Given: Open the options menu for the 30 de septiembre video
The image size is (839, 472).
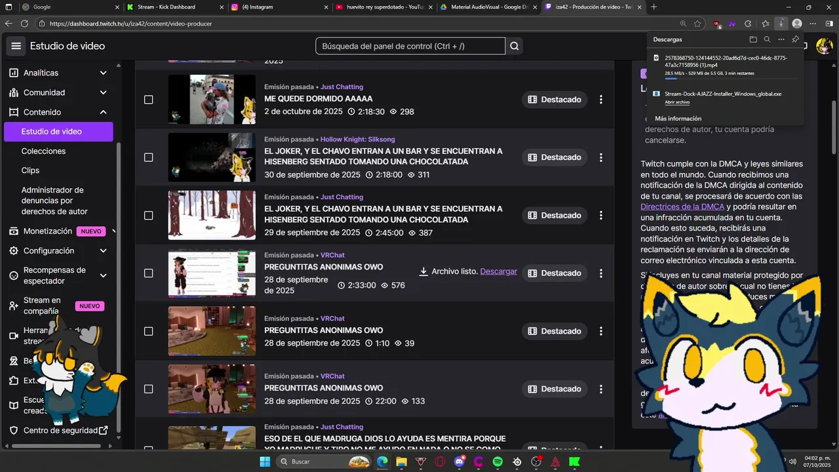Looking at the screenshot, I should (601, 157).
